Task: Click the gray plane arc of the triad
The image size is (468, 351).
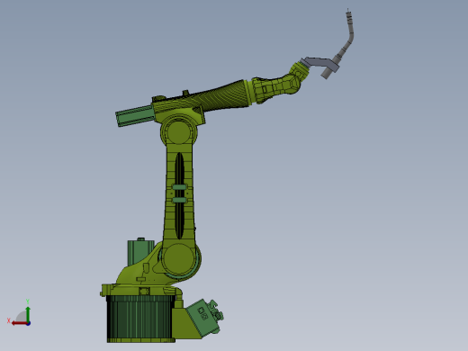Action: tap(22, 317)
